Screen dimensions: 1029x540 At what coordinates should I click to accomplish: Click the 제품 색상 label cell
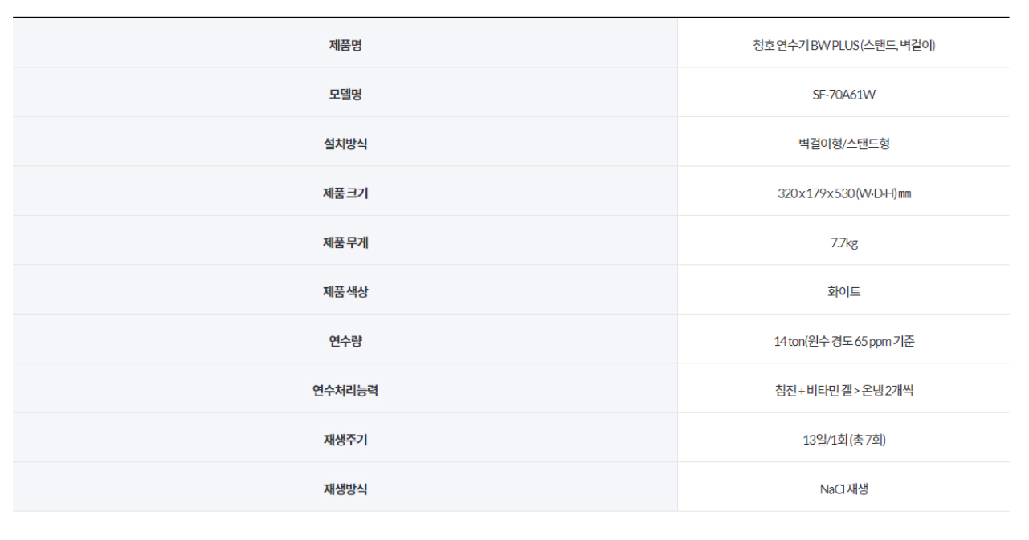click(x=345, y=292)
